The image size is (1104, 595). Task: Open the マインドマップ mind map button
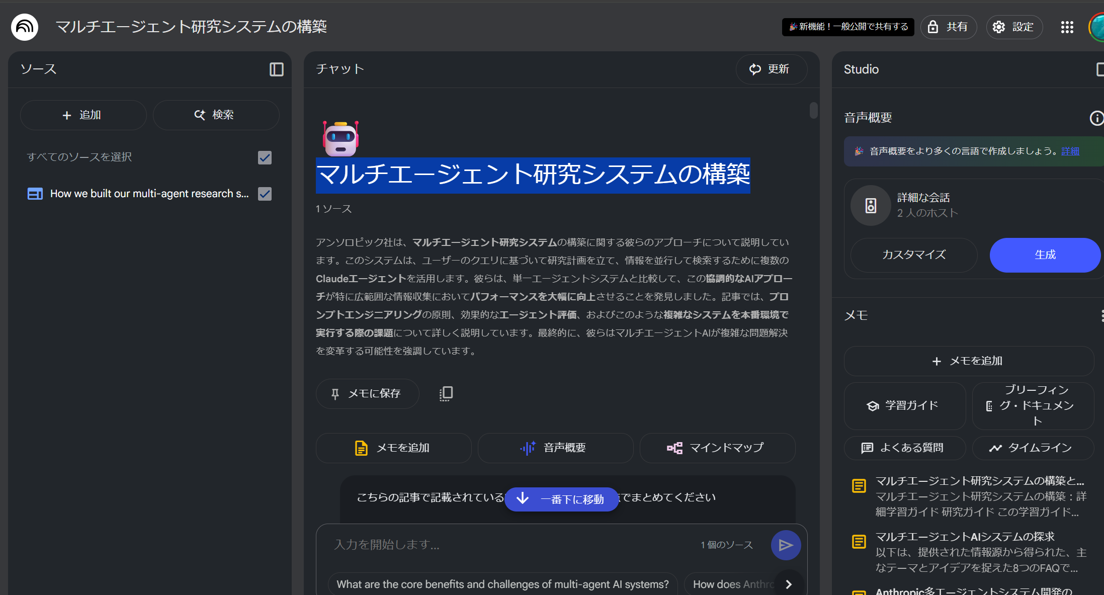click(x=717, y=448)
